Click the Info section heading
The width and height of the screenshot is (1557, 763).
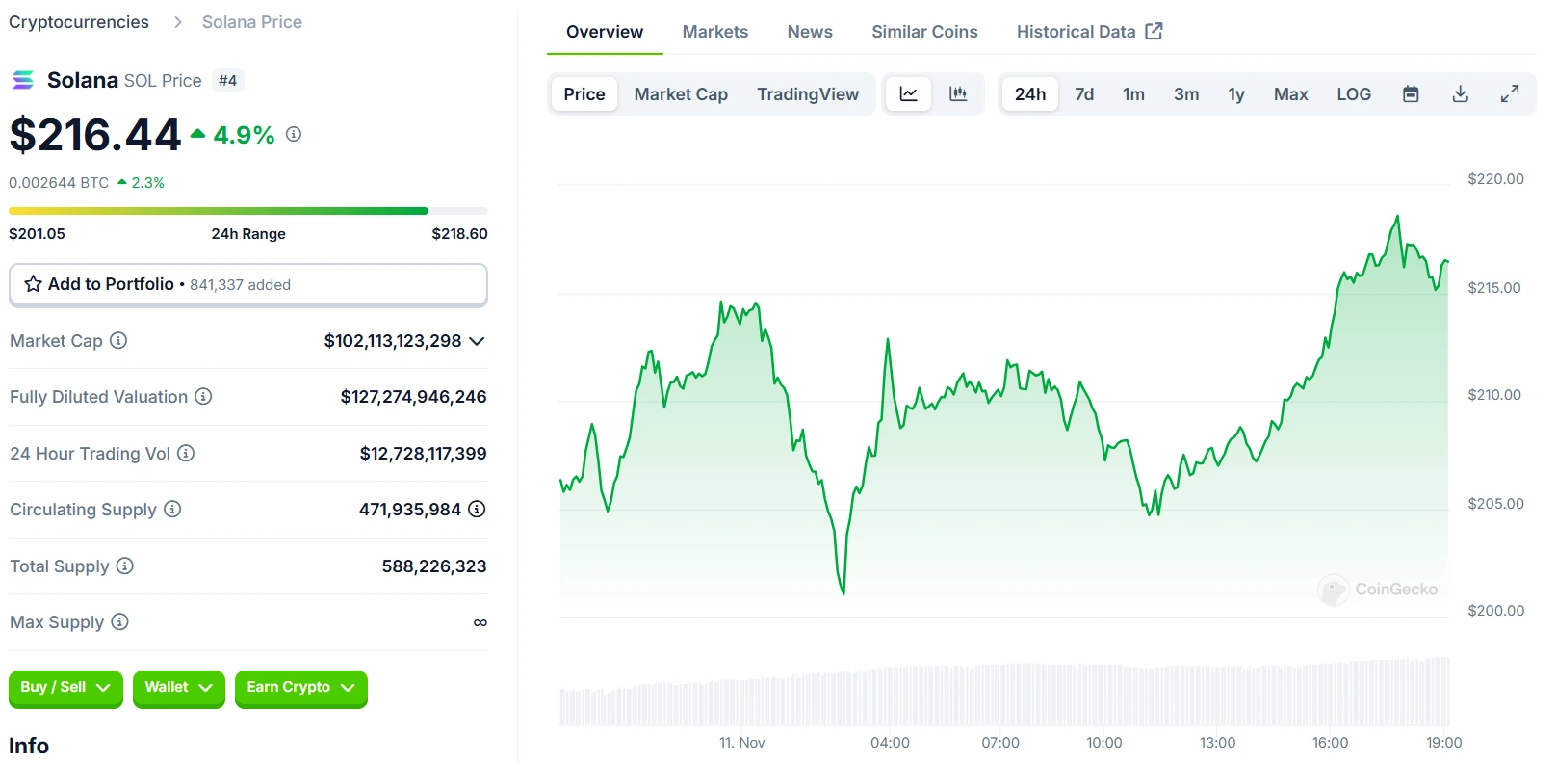tap(29, 746)
